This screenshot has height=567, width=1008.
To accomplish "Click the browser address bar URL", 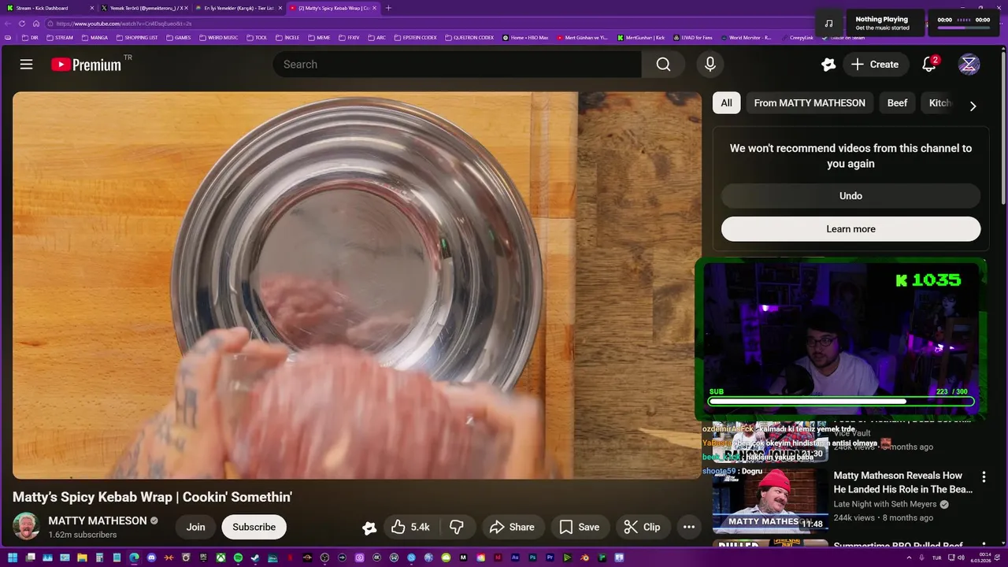I will [124, 24].
